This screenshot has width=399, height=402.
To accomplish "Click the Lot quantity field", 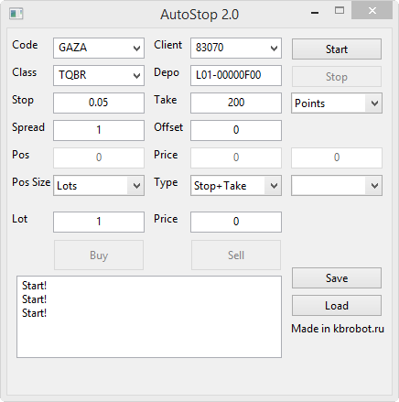I will click(99, 222).
